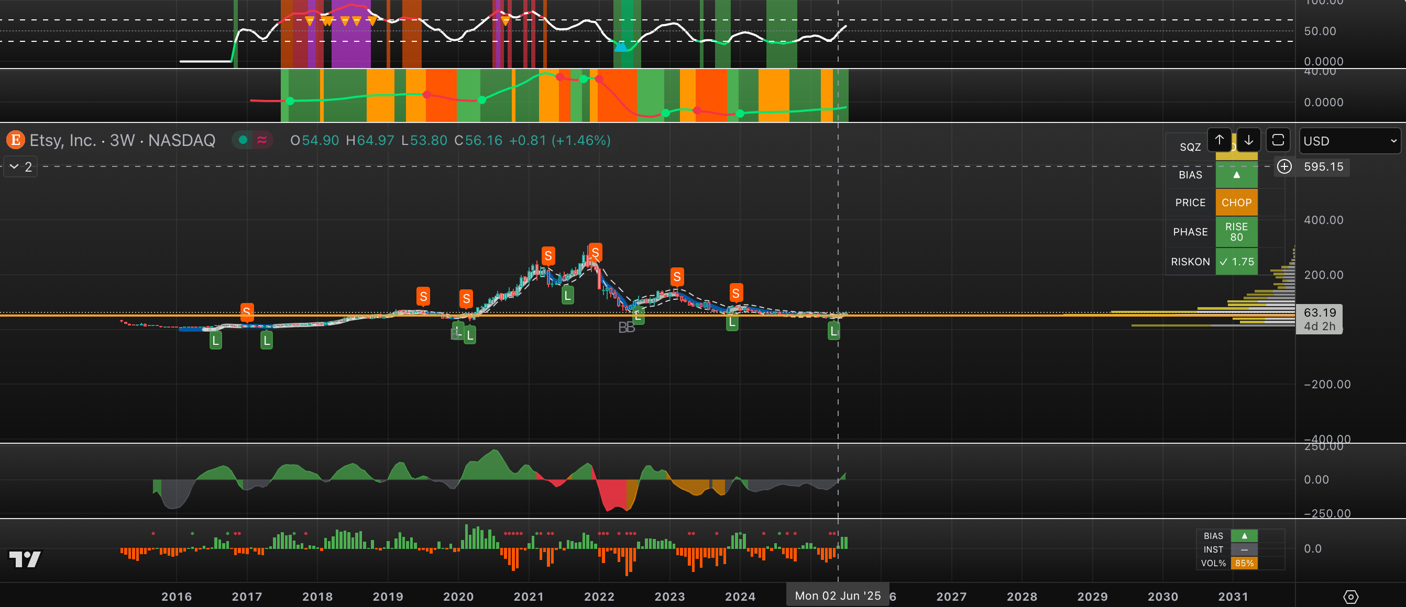Maximize the chart pane

pyautogui.click(x=1278, y=140)
